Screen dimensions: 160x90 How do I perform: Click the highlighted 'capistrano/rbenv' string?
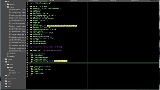(61, 61)
